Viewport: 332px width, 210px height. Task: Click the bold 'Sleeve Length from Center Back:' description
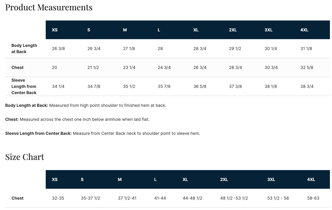[38, 133]
